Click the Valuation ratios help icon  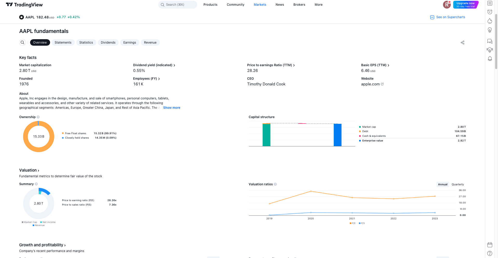[x=275, y=184]
